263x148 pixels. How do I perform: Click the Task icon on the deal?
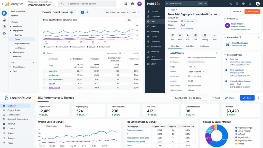point(195,35)
